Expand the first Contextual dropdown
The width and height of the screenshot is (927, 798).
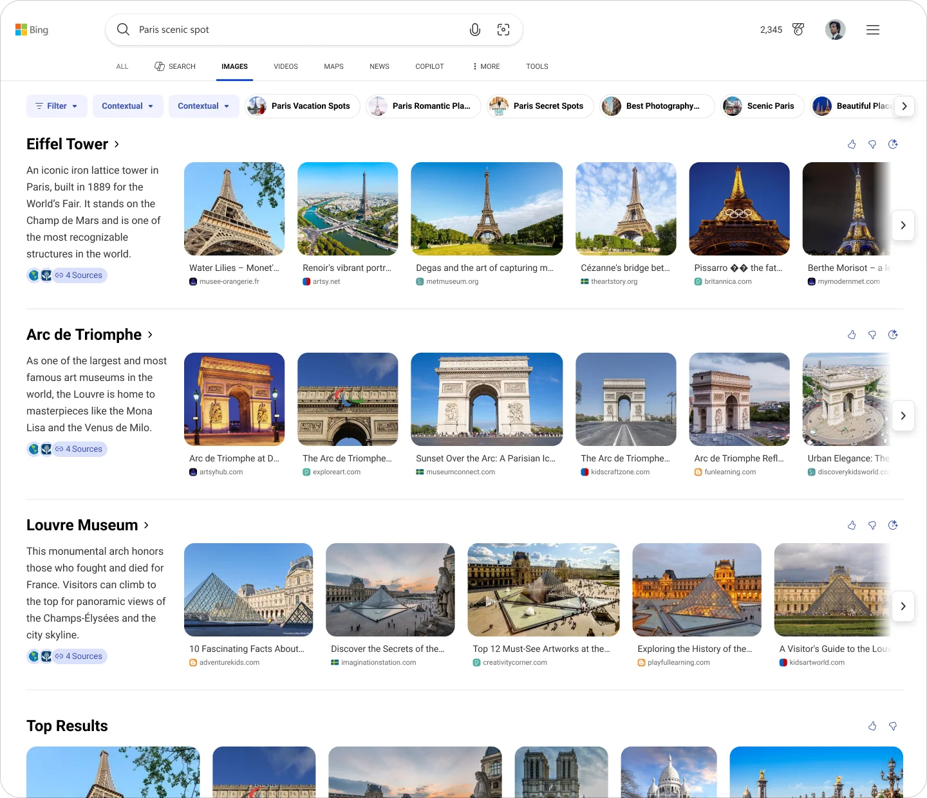[127, 106]
